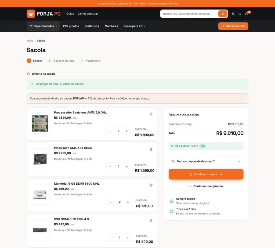Open the Monitores category

(111, 26)
